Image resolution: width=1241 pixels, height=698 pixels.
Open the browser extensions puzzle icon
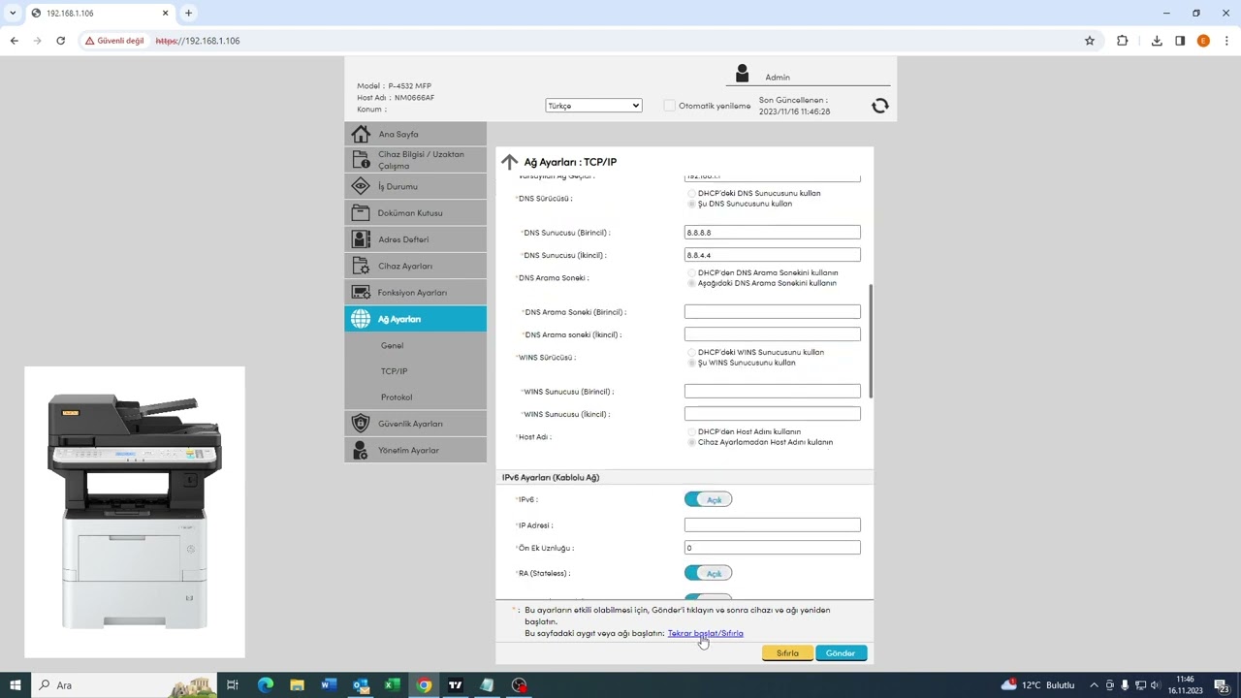[1122, 41]
